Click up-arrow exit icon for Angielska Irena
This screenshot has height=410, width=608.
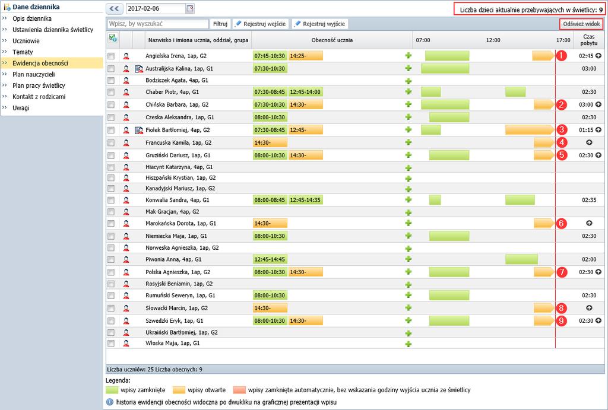598,55
